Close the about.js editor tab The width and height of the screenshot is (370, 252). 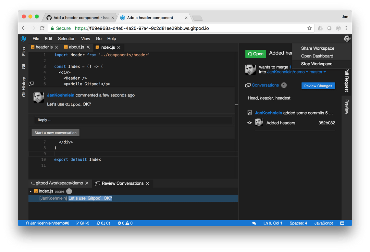88,47
